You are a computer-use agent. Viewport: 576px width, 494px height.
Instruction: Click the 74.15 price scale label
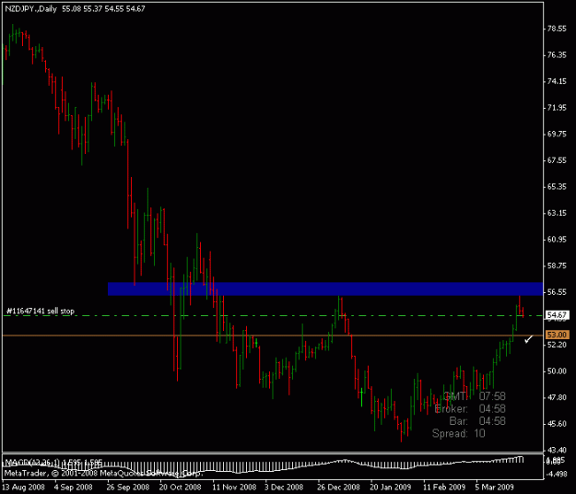pyautogui.click(x=557, y=81)
